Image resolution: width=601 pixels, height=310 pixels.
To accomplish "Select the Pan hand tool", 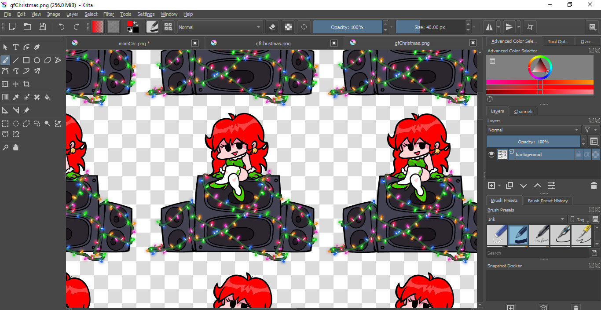I will [x=16, y=147].
